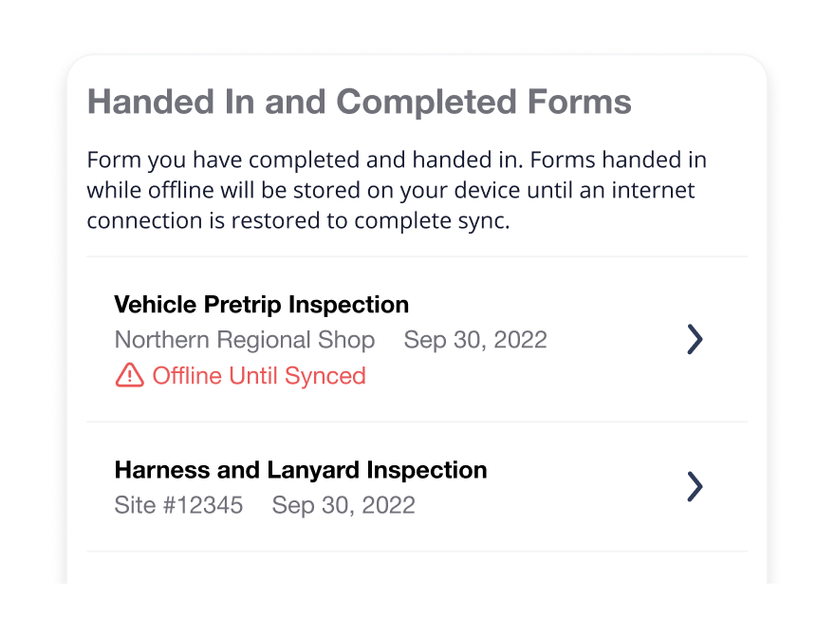This screenshot has height=620, width=835.
Task: Click the date on the Vehicle Pretrip row
Action: [475, 340]
